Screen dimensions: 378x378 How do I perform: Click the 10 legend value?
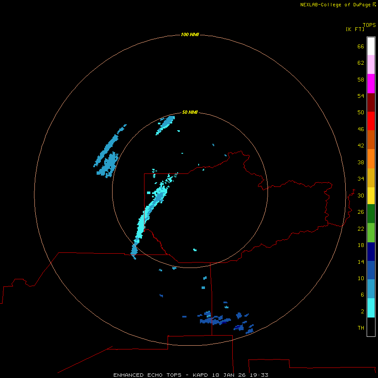pos(361,278)
